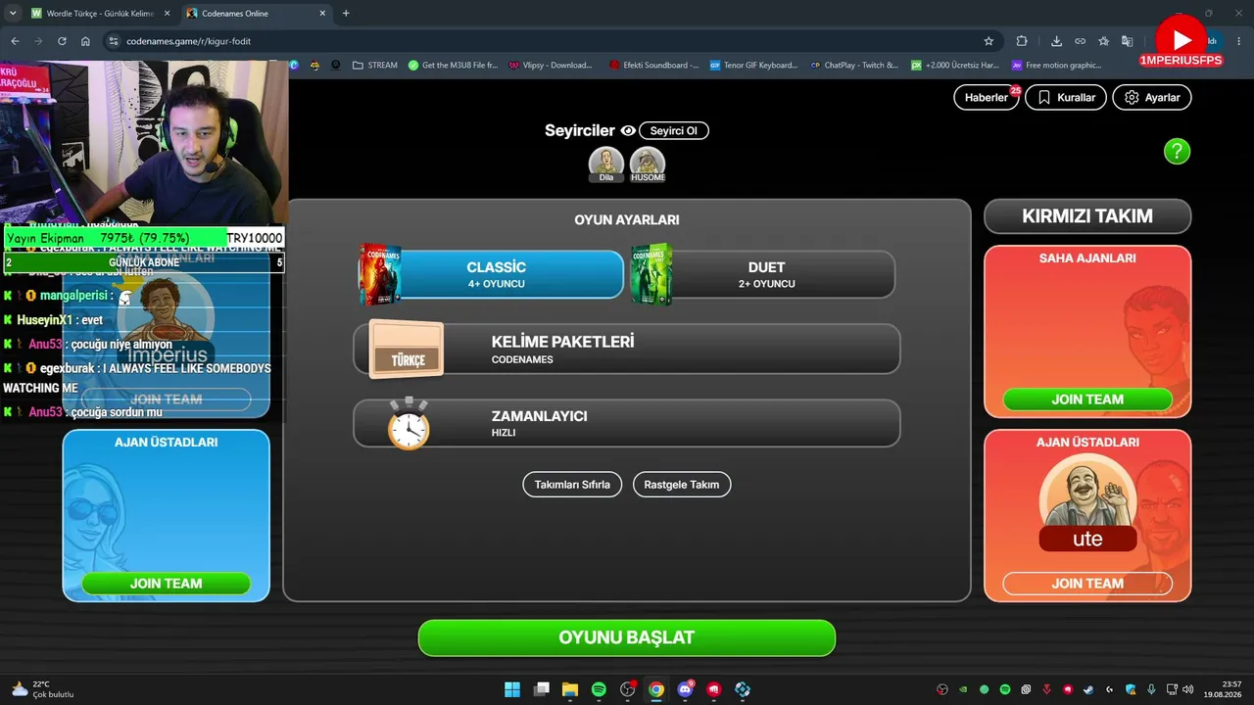This screenshot has height=705, width=1254.
Task: Click the Chrome taskbar icon
Action: click(x=656, y=689)
